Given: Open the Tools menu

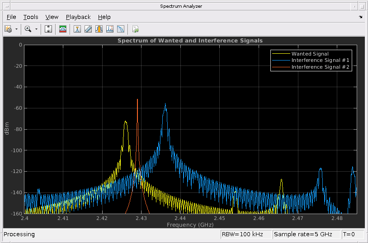Looking at the screenshot, I should (31, 17).
